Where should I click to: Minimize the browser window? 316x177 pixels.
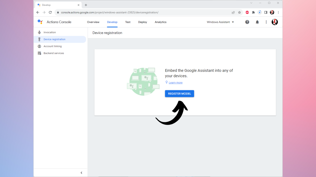click(x=260, y=3)
